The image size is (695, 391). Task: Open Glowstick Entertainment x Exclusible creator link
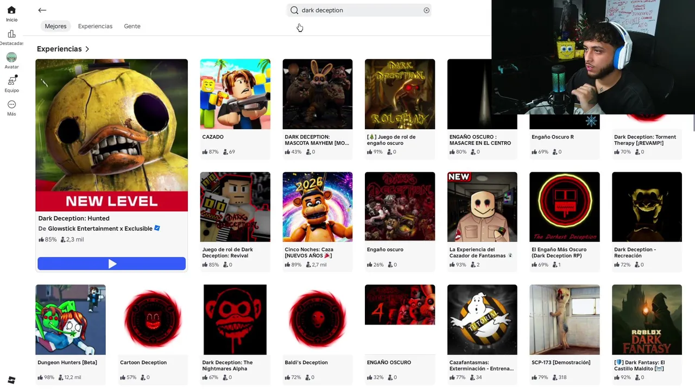pyautogui.click(x=100, y=229)
